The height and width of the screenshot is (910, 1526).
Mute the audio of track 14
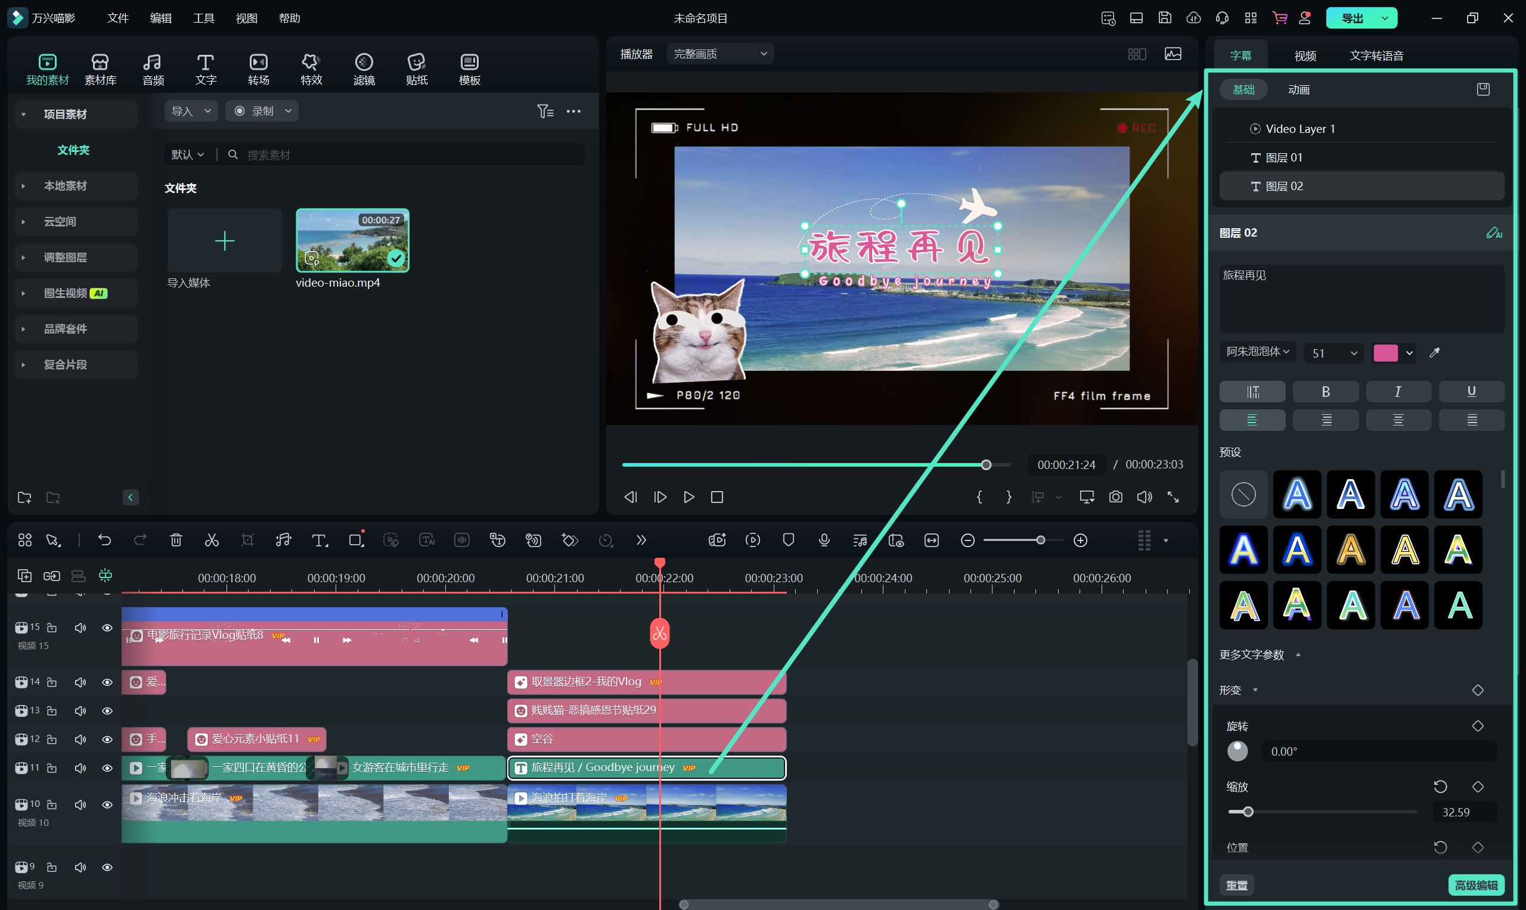click(80, 682)
